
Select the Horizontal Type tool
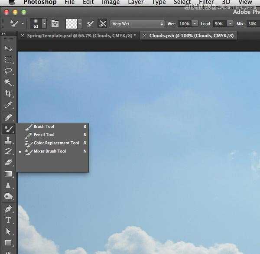coord(8,220)
